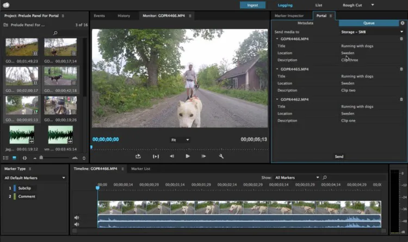Click the Send button in Portal queue

(339, 157)
